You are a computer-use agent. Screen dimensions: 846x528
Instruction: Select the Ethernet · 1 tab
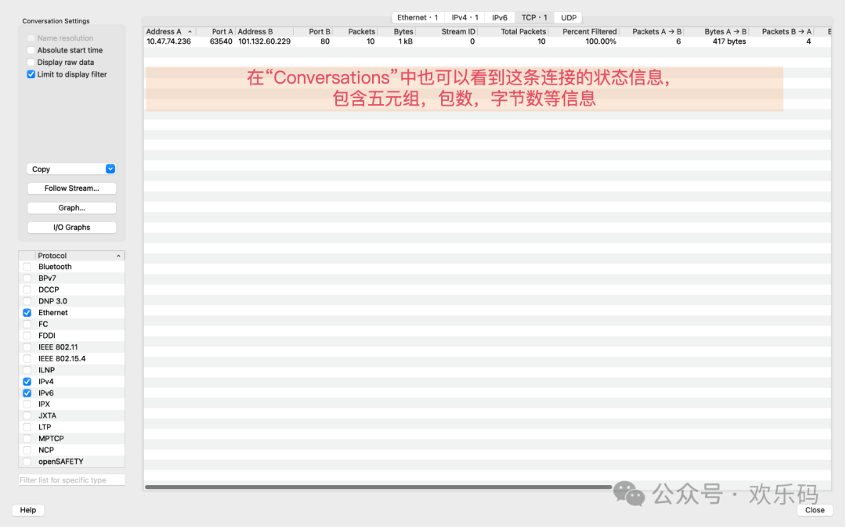click(417, 16)
